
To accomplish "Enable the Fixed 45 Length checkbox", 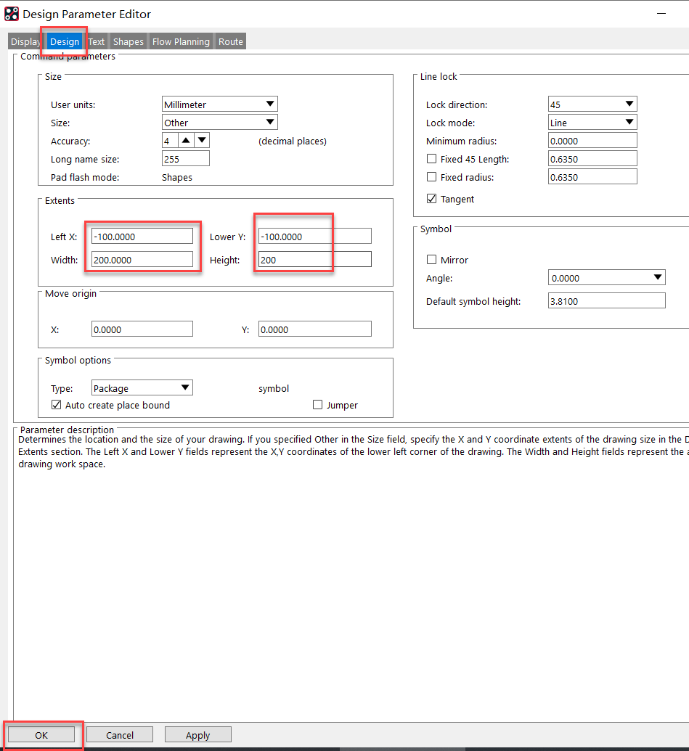I will pyautogui.click(x=431, y=159).
